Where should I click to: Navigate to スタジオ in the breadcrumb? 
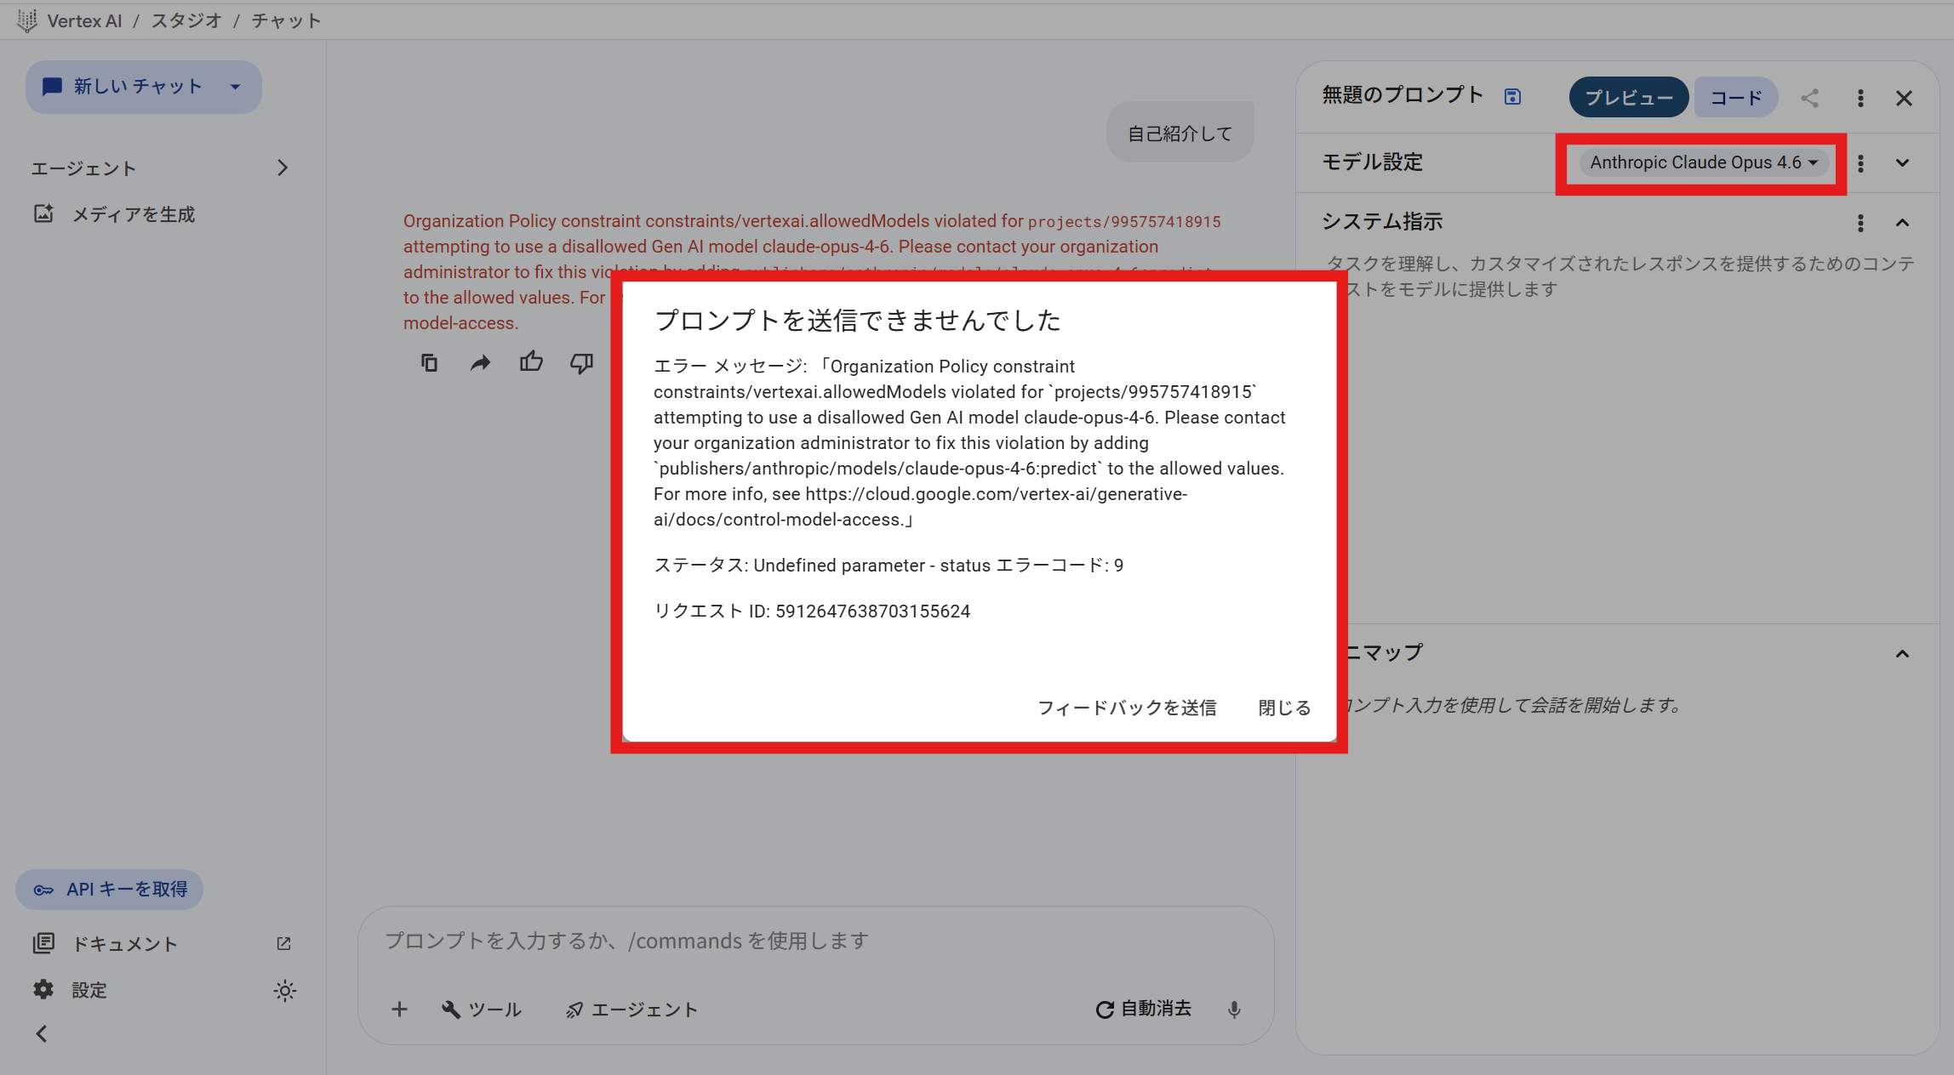186,20
